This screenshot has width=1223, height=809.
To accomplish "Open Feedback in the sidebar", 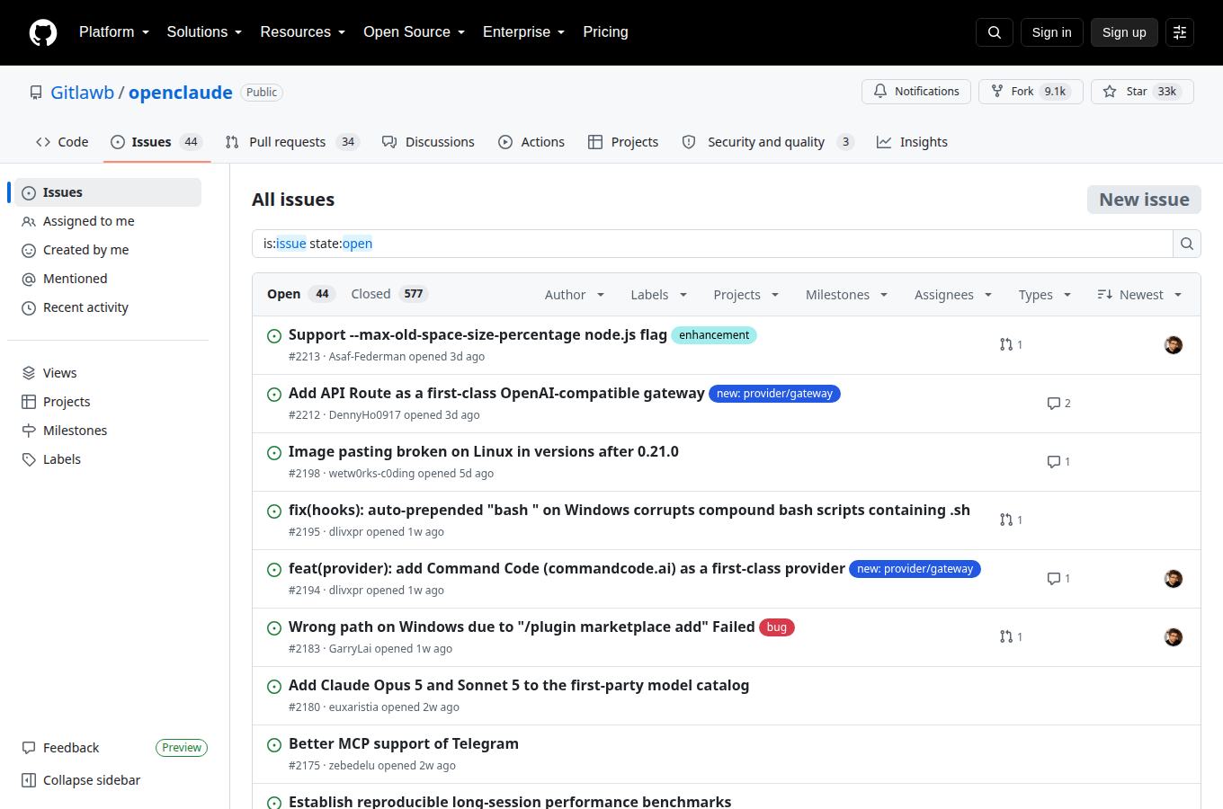I will tap(71, 748).
